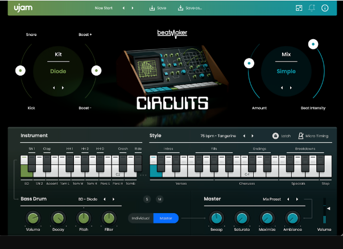The image size is (343, 249).
Task: Click the Choruses style section label
Action: tap(247, 184)
